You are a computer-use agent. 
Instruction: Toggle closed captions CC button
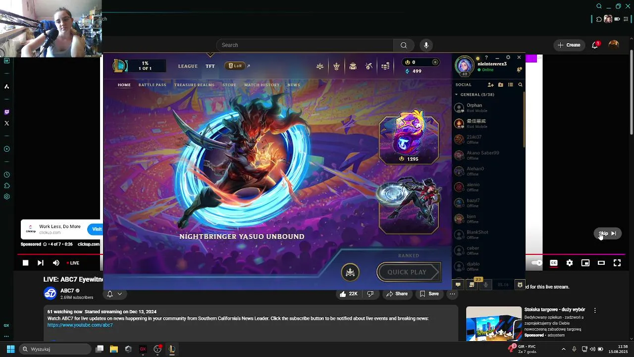coord(554,263)
